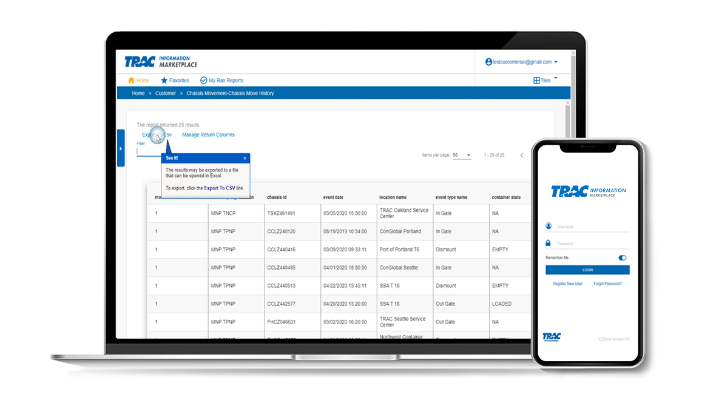The image size is (719, 398).
Task: Click the Tiles grid view icon
Action: pos(536,81)
